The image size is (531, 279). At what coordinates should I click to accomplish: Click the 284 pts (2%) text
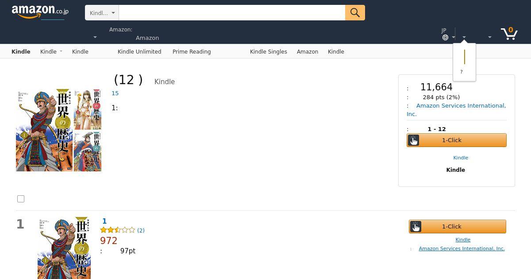441,97
